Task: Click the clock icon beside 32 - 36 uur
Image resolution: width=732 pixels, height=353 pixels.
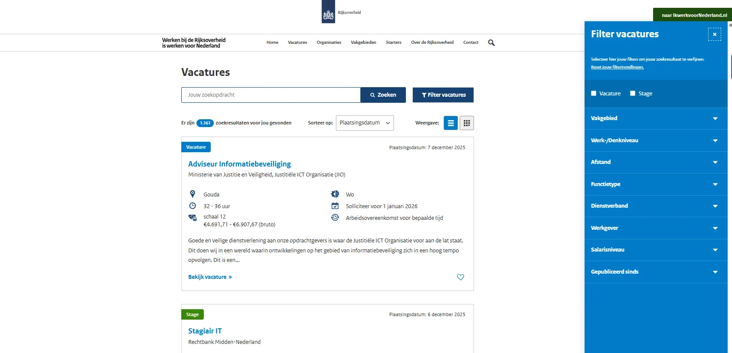Action: coord(193,206)
